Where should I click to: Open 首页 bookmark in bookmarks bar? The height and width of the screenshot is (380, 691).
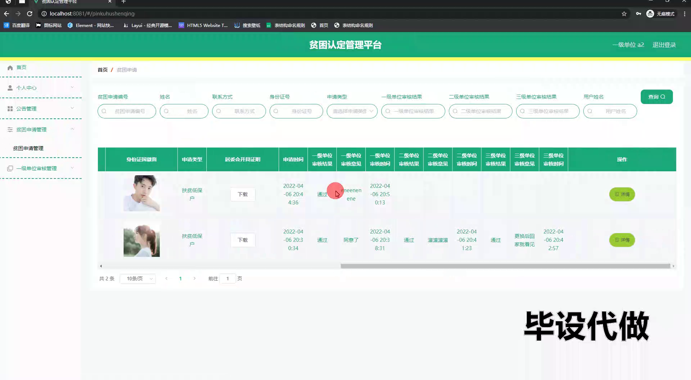320,25
